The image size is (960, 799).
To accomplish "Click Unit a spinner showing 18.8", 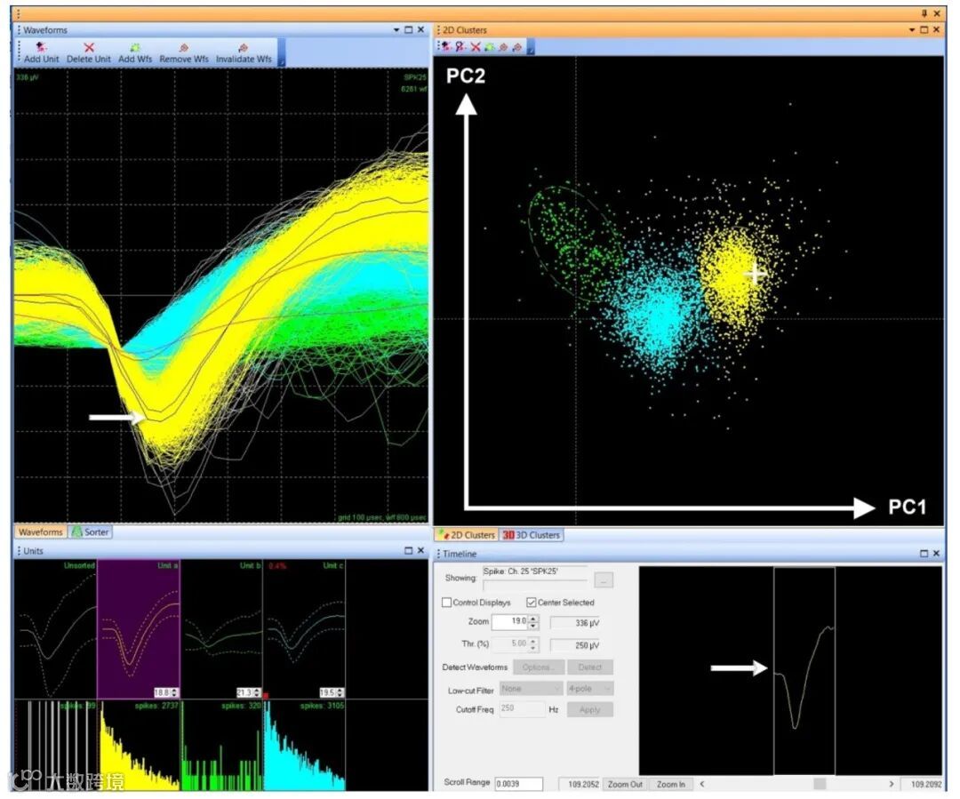I will point(166,692).
